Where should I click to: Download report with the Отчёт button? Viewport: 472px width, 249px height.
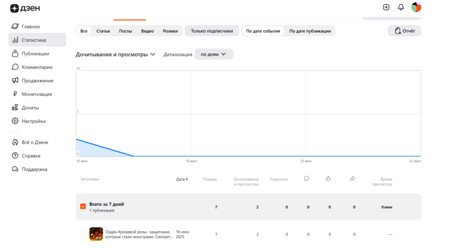(x=404, y=31)
